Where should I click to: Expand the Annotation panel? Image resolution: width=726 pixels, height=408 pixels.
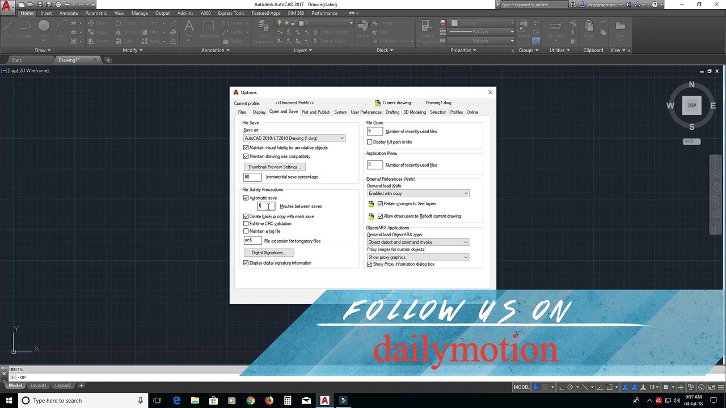[x=215, y=50]
